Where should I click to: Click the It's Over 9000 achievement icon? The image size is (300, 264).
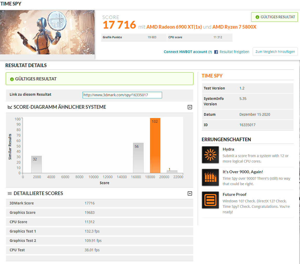pos(210,177)
